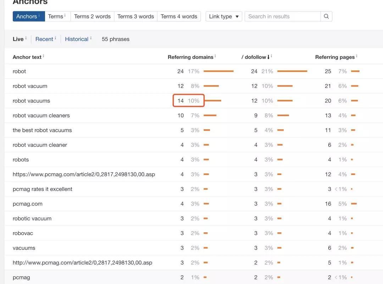Click the pcmag.com anchor text row
The image size is (383, 284).
point(28,204)
